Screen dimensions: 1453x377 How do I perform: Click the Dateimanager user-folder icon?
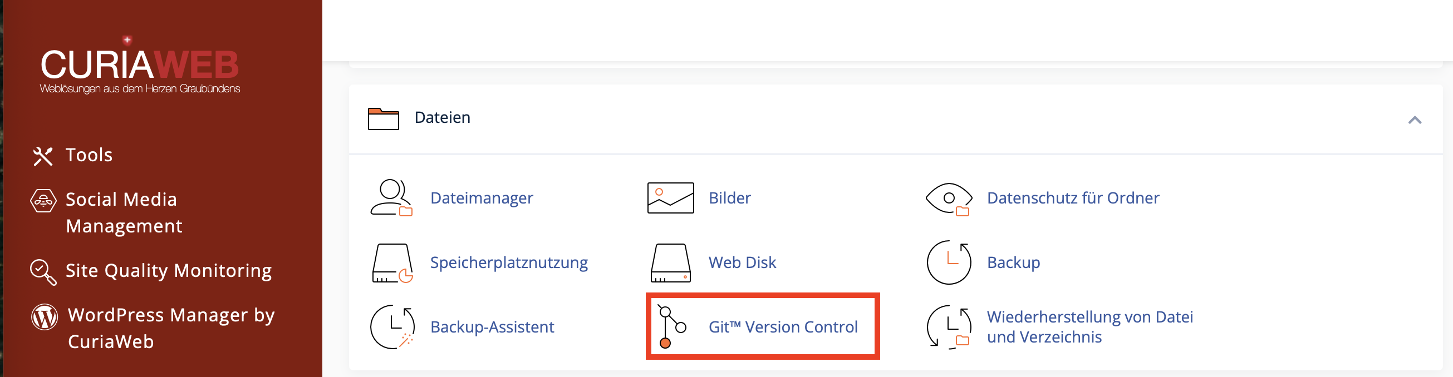coord(391,198)
